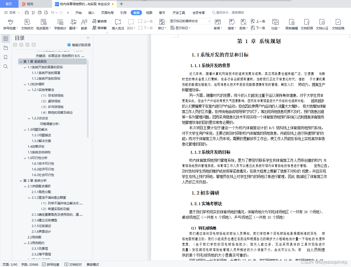Open 批改服务 correction service
The height and width of the screenshot is (267, 351).
[x=44, y=24]
